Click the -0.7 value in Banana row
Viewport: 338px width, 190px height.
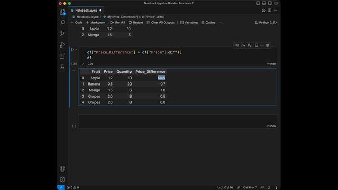coord(162,84)
